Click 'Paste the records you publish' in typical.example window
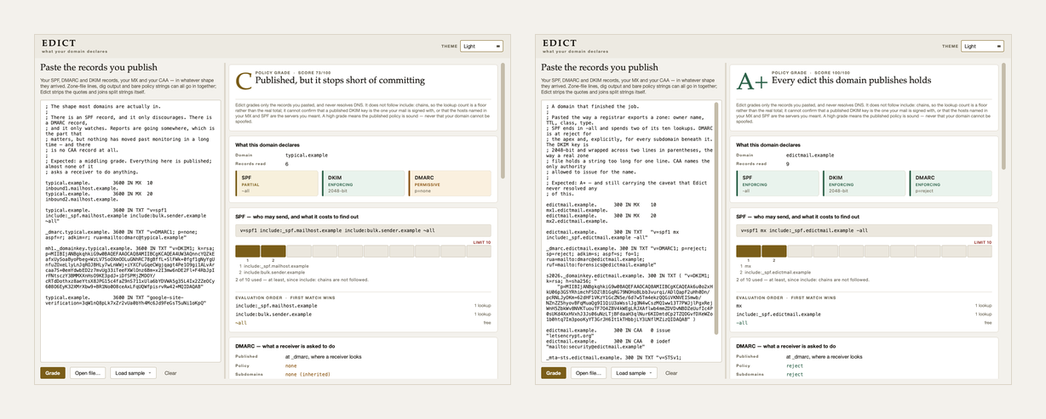1046x419 pixels. (99, 66)
